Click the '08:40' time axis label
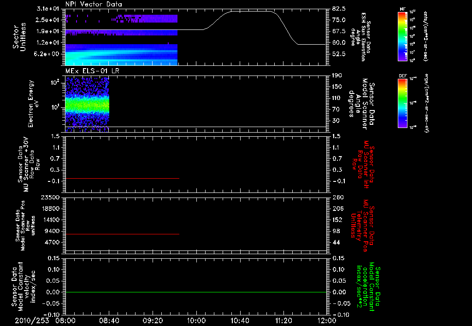 click(x=109, y=321)
